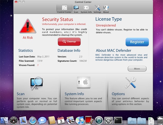The height and width of the screenshot is (125, 163).
Task: Click the Viruses Found value "1"
Action: (x=38, y=65)
